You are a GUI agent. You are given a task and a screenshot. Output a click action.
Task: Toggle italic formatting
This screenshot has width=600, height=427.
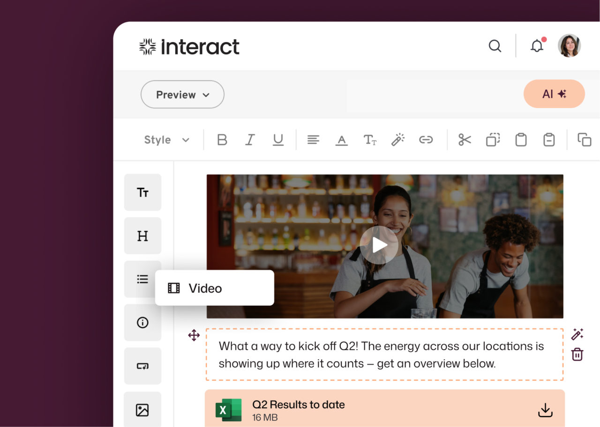pyautogui.click(x=250, y=140)
